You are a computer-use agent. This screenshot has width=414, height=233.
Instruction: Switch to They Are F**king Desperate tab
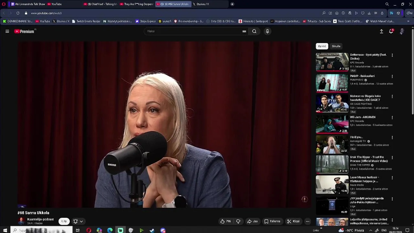[x=136, y=4]
